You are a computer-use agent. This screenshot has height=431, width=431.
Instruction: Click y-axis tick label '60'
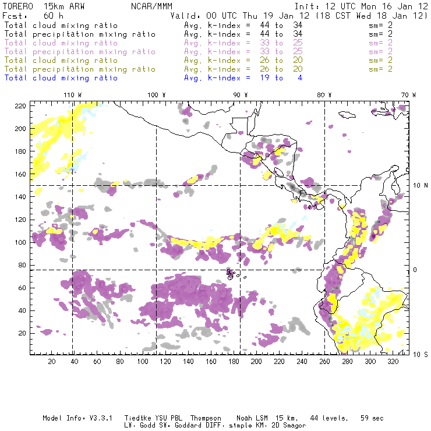click(22, 288)
